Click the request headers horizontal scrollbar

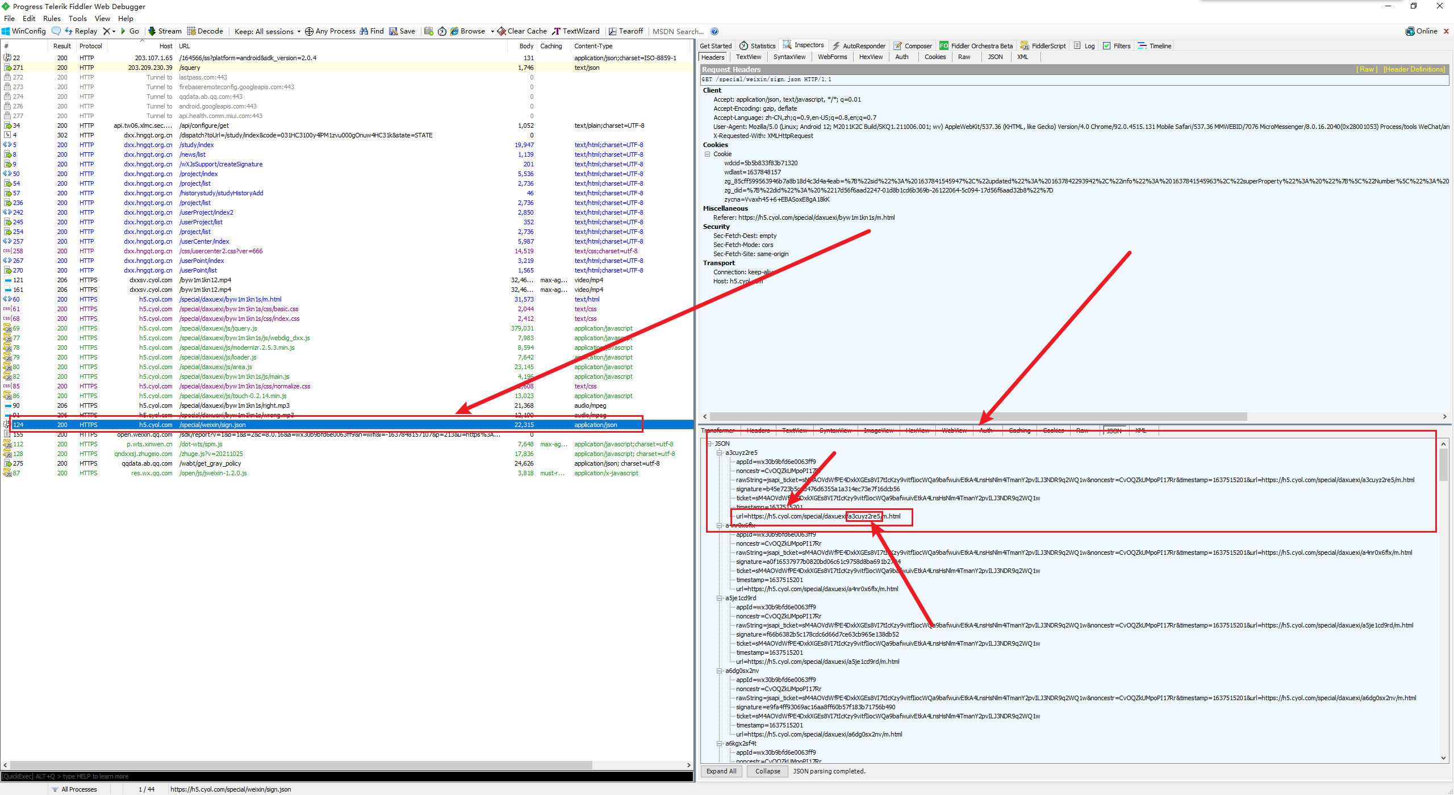click(978, 416)
